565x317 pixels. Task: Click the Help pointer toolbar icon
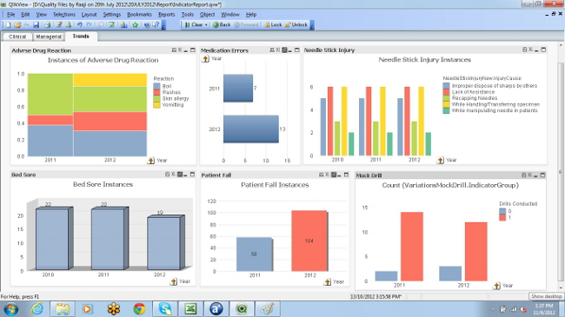pos(156,25)
